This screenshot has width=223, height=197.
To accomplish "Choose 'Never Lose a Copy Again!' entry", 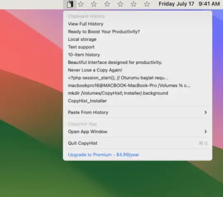I will pyautogui.click(x=137, y=70).
